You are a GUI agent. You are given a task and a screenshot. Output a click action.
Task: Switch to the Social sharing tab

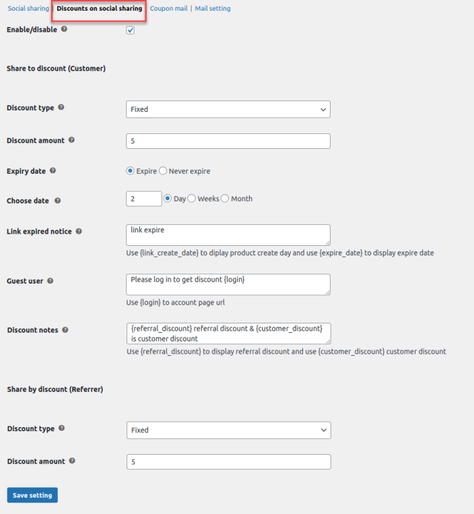(x=28, y=9)
